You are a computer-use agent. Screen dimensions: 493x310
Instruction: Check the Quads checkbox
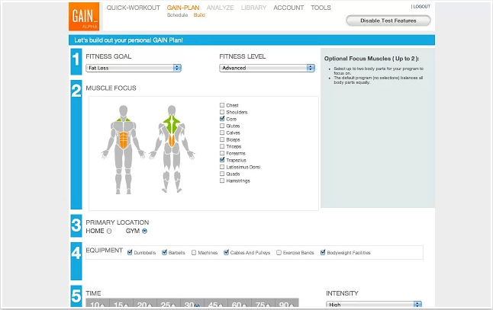(222, 174)
